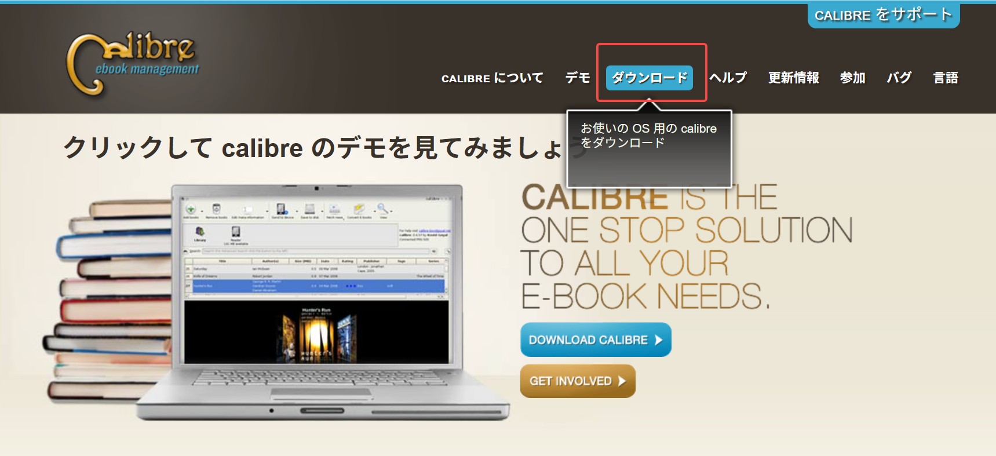Open the ヘルプ page from navigation
996x456 pixels.
pyautogui.click(x=728, y=78)
